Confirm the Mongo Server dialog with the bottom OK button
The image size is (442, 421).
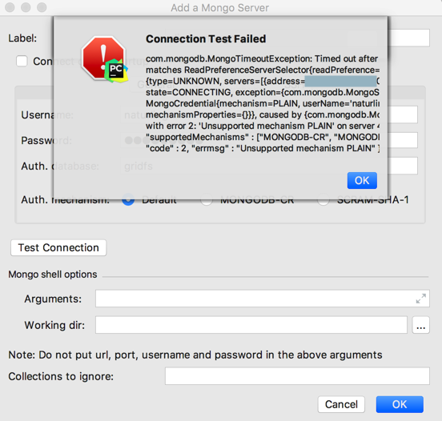[400, 404]
